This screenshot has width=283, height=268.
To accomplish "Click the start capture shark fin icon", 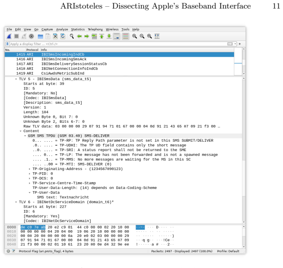I will (x=9, y=36).
